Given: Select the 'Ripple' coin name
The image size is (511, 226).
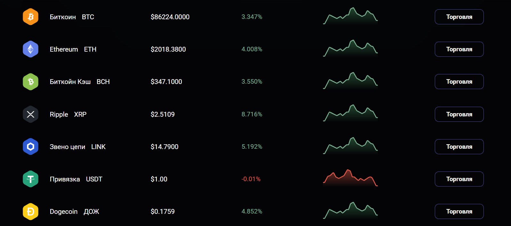Looking at the screenshot, I should tap(59, 114).
